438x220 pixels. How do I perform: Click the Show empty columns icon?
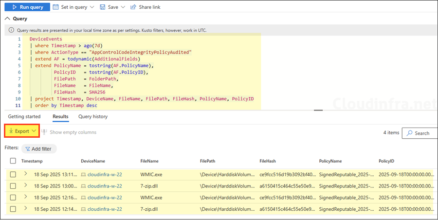tap(44, 132)
